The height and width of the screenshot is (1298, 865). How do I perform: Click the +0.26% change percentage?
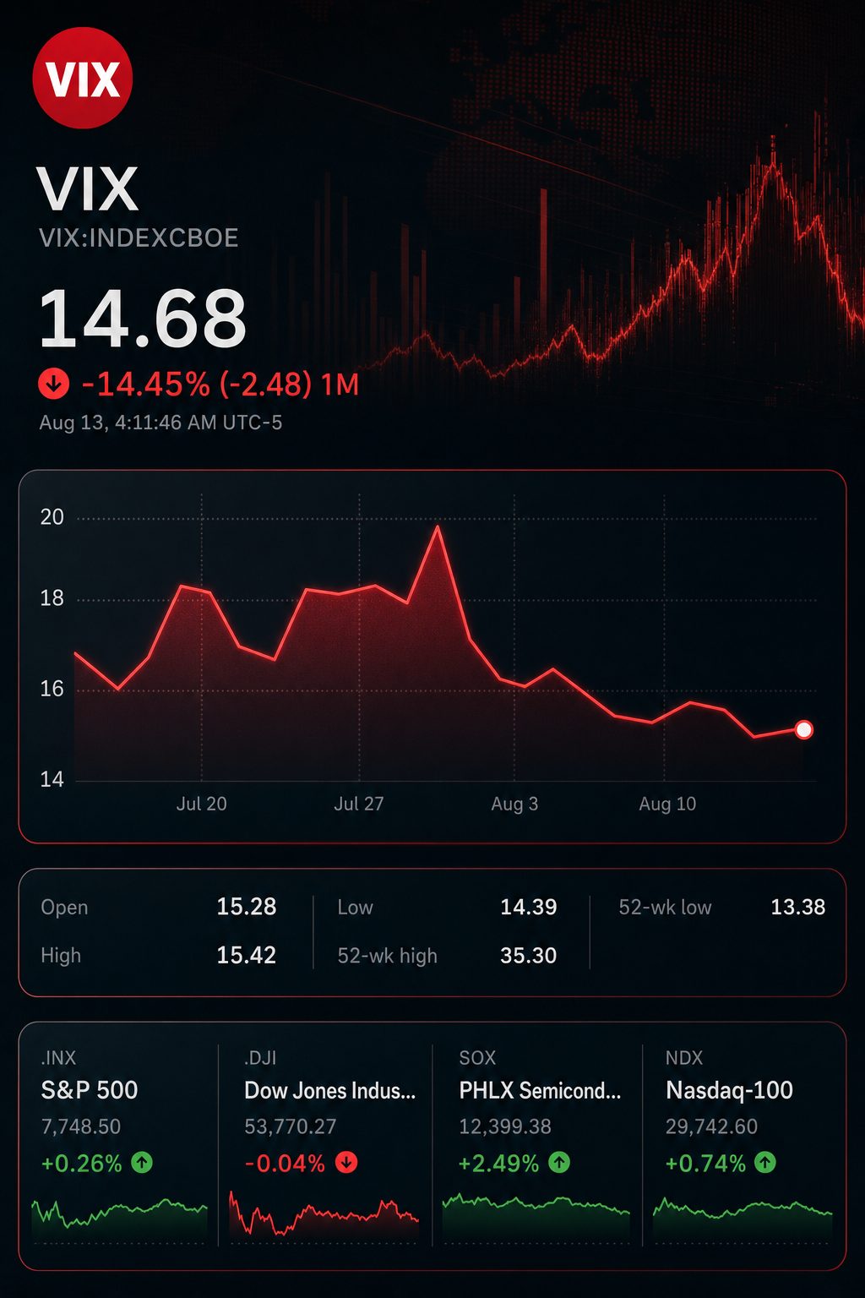82,1164
